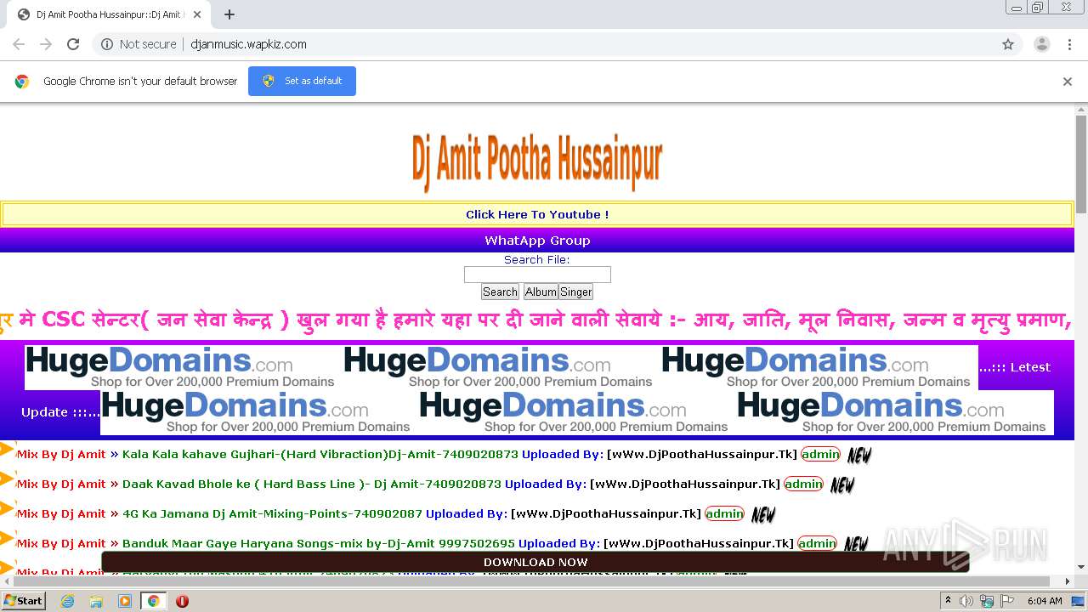Click Mix By Dj Amit on Daak Kavad row
Screen dimensions: 1088x612
click(x=61, y=484)
